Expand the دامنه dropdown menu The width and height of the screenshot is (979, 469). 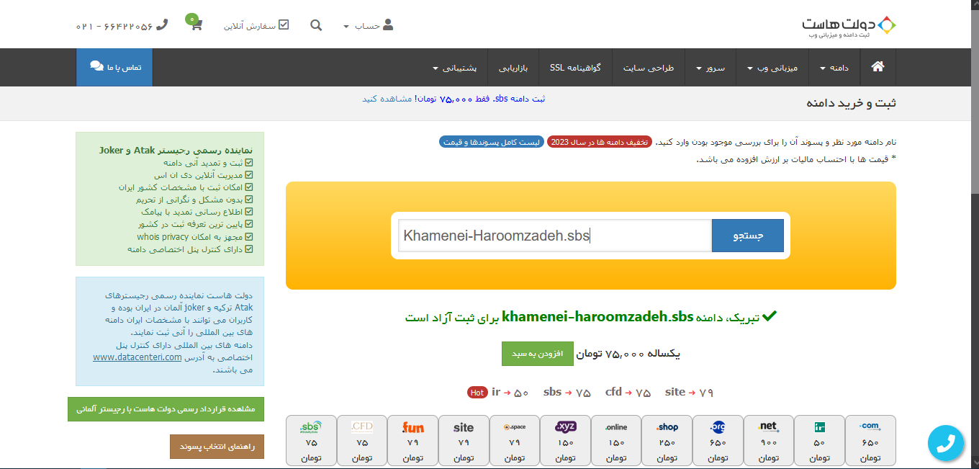[834, 68]
